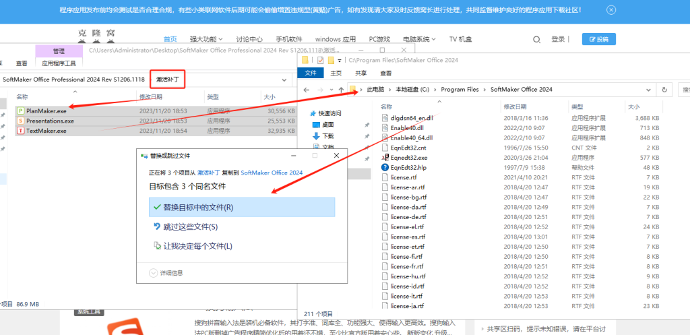Select Enable40_64.dll file icon
The width and height of the screenshot is (690, 335).
pyautogui.click(x=385, y=138)
